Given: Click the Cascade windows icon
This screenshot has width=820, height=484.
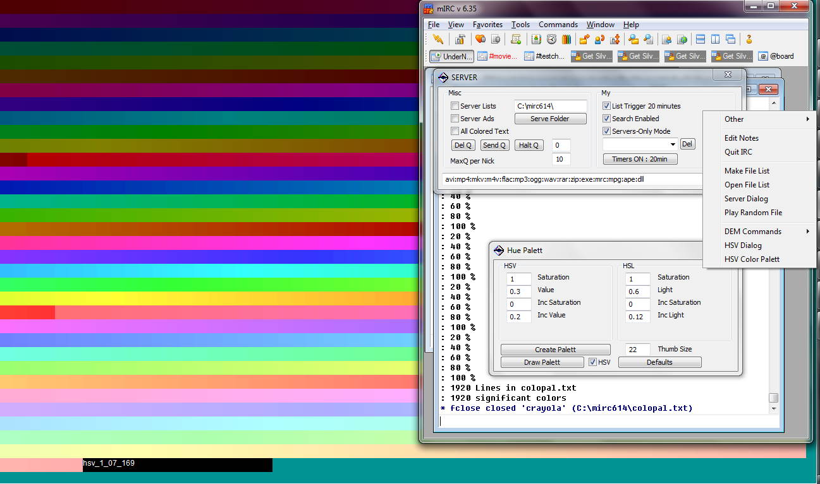Looking at the screenshot, I should [x=730, y=40].
